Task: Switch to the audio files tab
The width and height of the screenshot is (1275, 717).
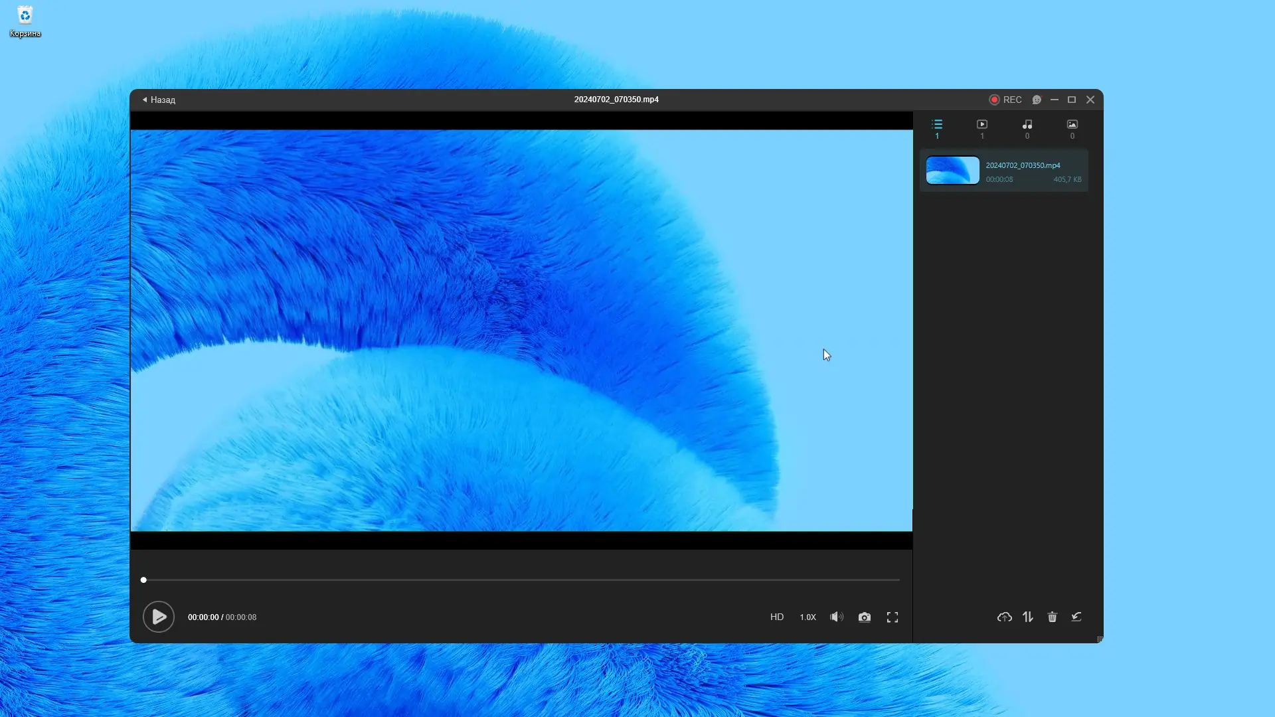Action: [1027, 128]
